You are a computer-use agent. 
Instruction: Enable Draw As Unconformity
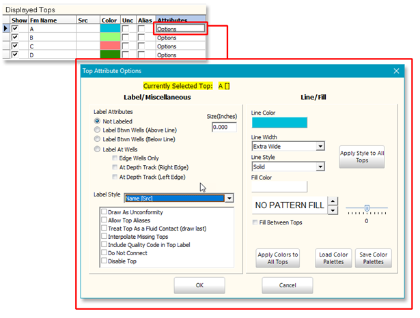coord(104,212)
